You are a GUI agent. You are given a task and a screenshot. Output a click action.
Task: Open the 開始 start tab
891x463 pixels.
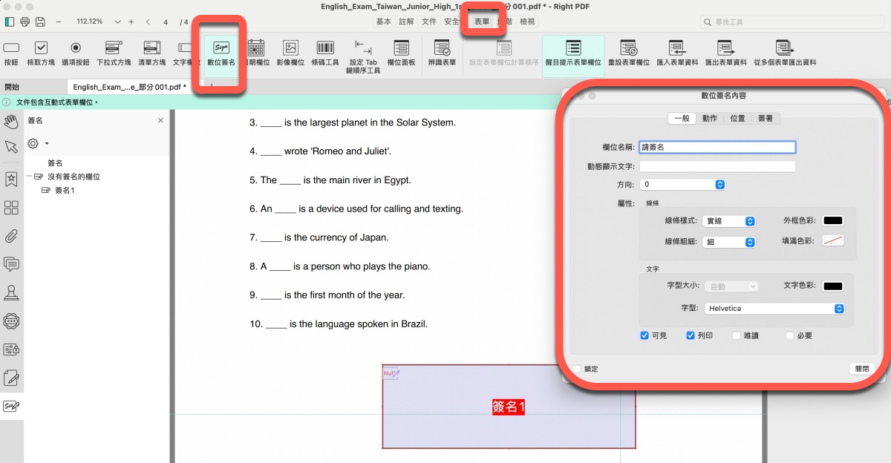coord(12,87)
